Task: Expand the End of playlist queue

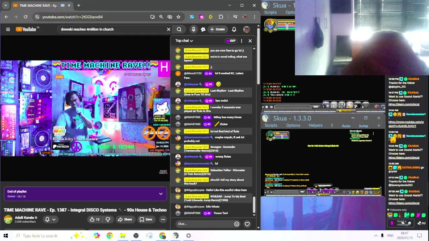Action: click(x=161, y=194)
